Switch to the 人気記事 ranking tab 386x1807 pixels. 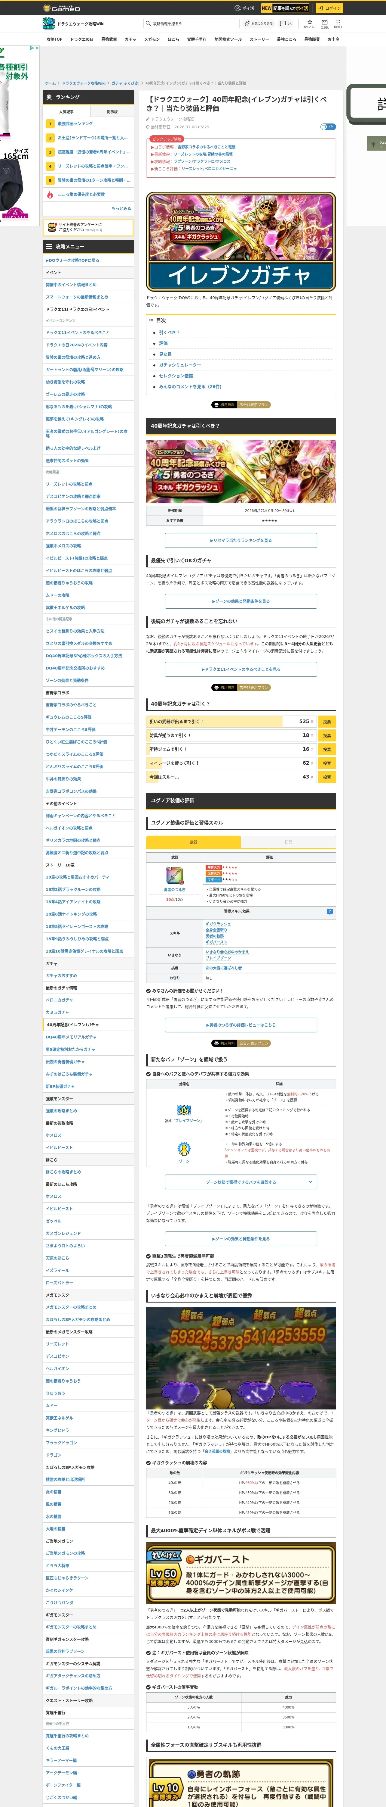[66, 111]
